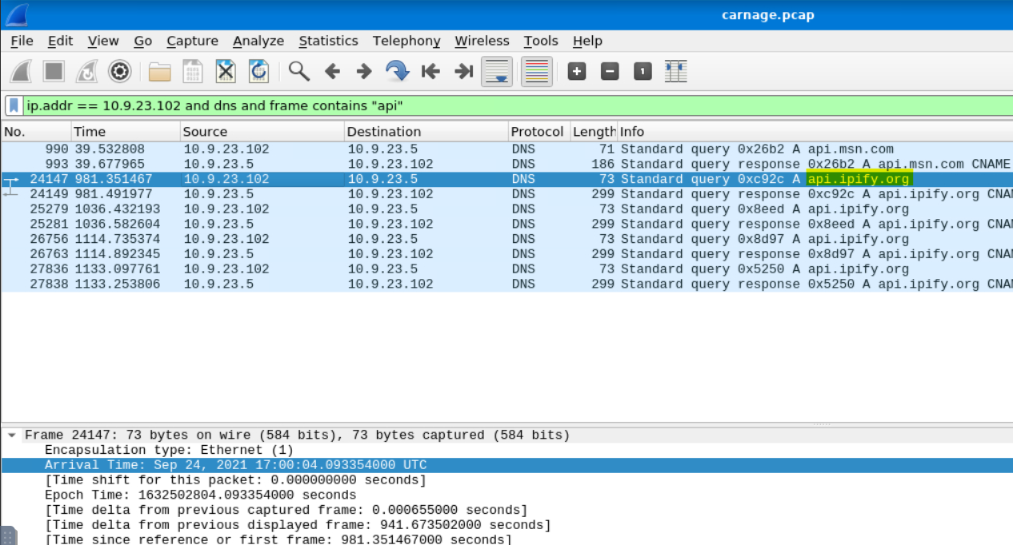Viewport: 1013px width, 545px height.
Task: Reload this capture file
Action: (258, 72)
